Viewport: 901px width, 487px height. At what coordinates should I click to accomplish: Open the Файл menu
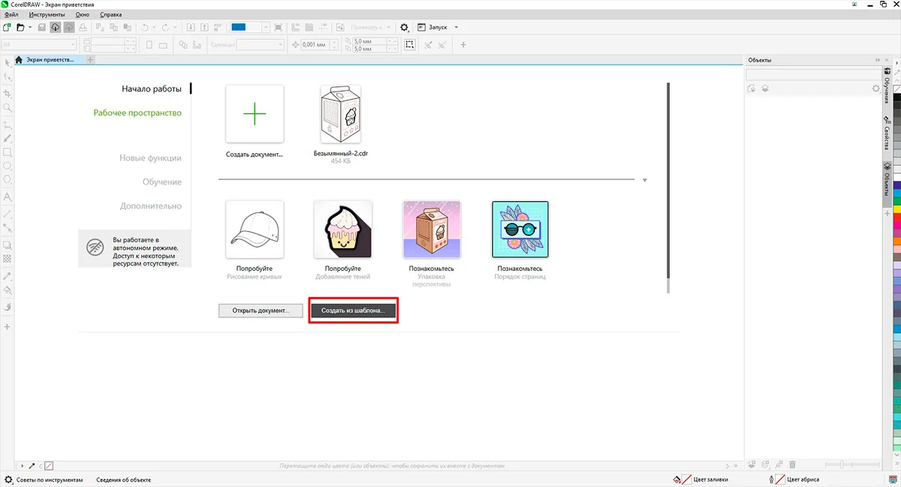click(x=11, y=14)
